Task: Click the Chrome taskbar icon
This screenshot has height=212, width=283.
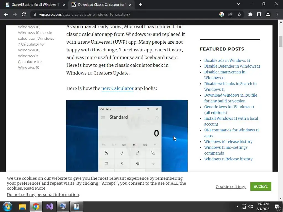Action: (x=36, y=206)
